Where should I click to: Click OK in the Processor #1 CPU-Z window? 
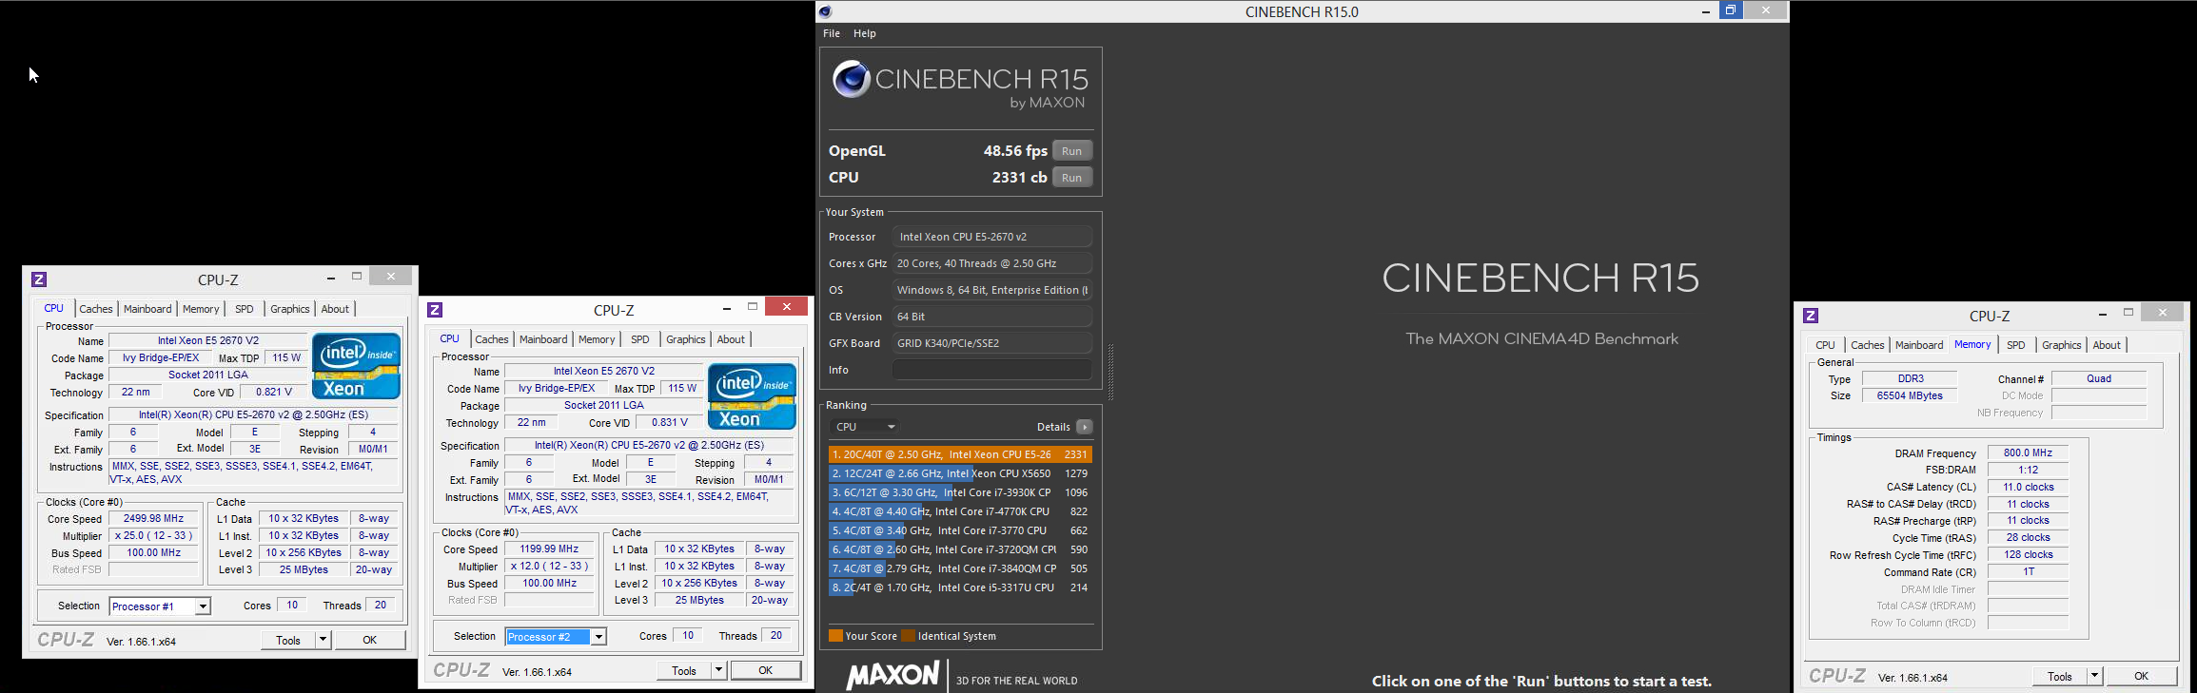370,641
